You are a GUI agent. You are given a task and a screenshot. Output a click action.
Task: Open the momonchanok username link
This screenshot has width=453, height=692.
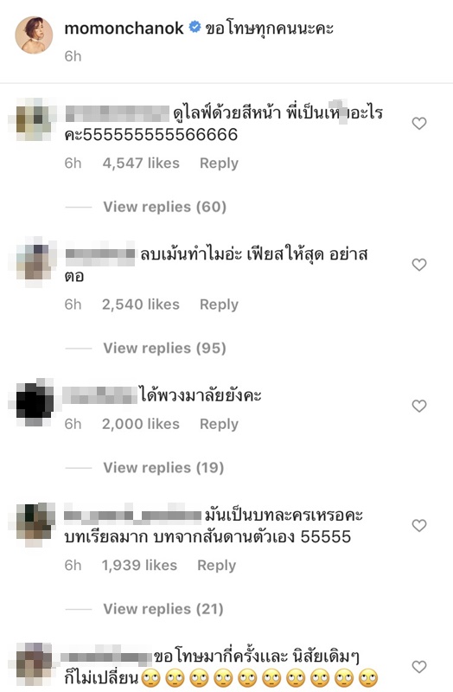pos(124,29)
